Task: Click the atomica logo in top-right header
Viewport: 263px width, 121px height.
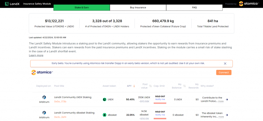Action: [x=249, y=4]
